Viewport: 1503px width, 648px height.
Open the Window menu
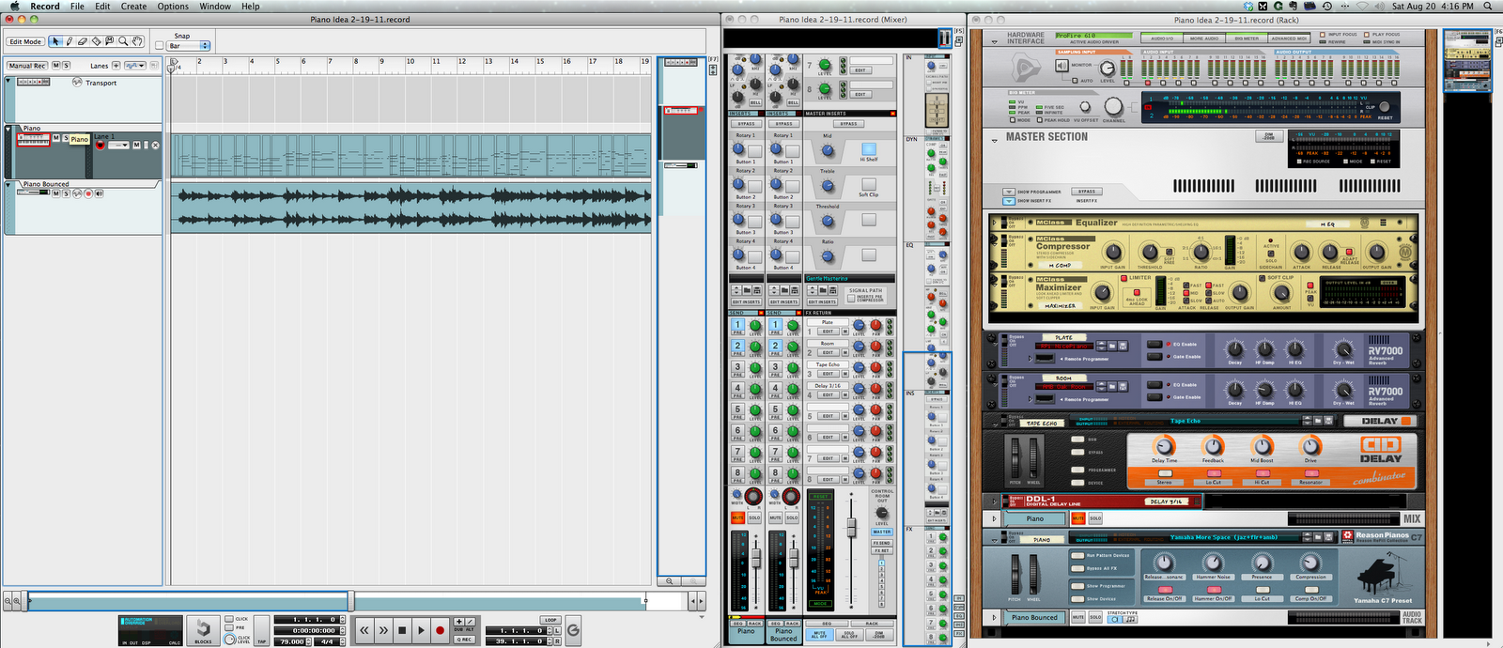point(215,6)
